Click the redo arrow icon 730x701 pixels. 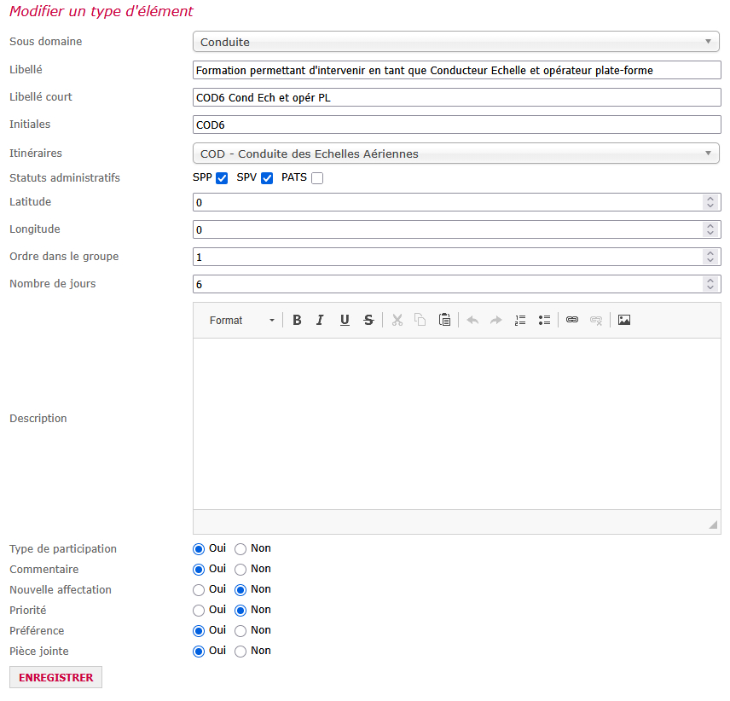(x=496, y=321)
